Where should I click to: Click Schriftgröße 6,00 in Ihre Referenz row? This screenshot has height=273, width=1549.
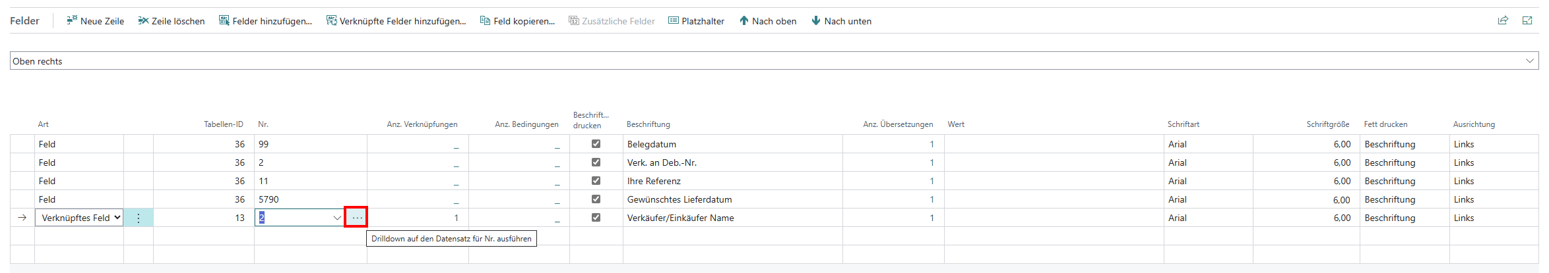point(1306,181)
